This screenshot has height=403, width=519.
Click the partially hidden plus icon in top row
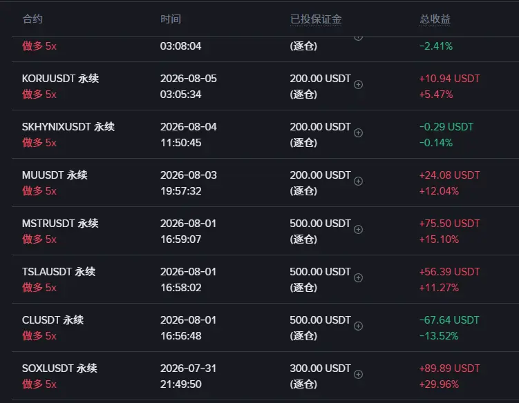click(x=358, y=38)
